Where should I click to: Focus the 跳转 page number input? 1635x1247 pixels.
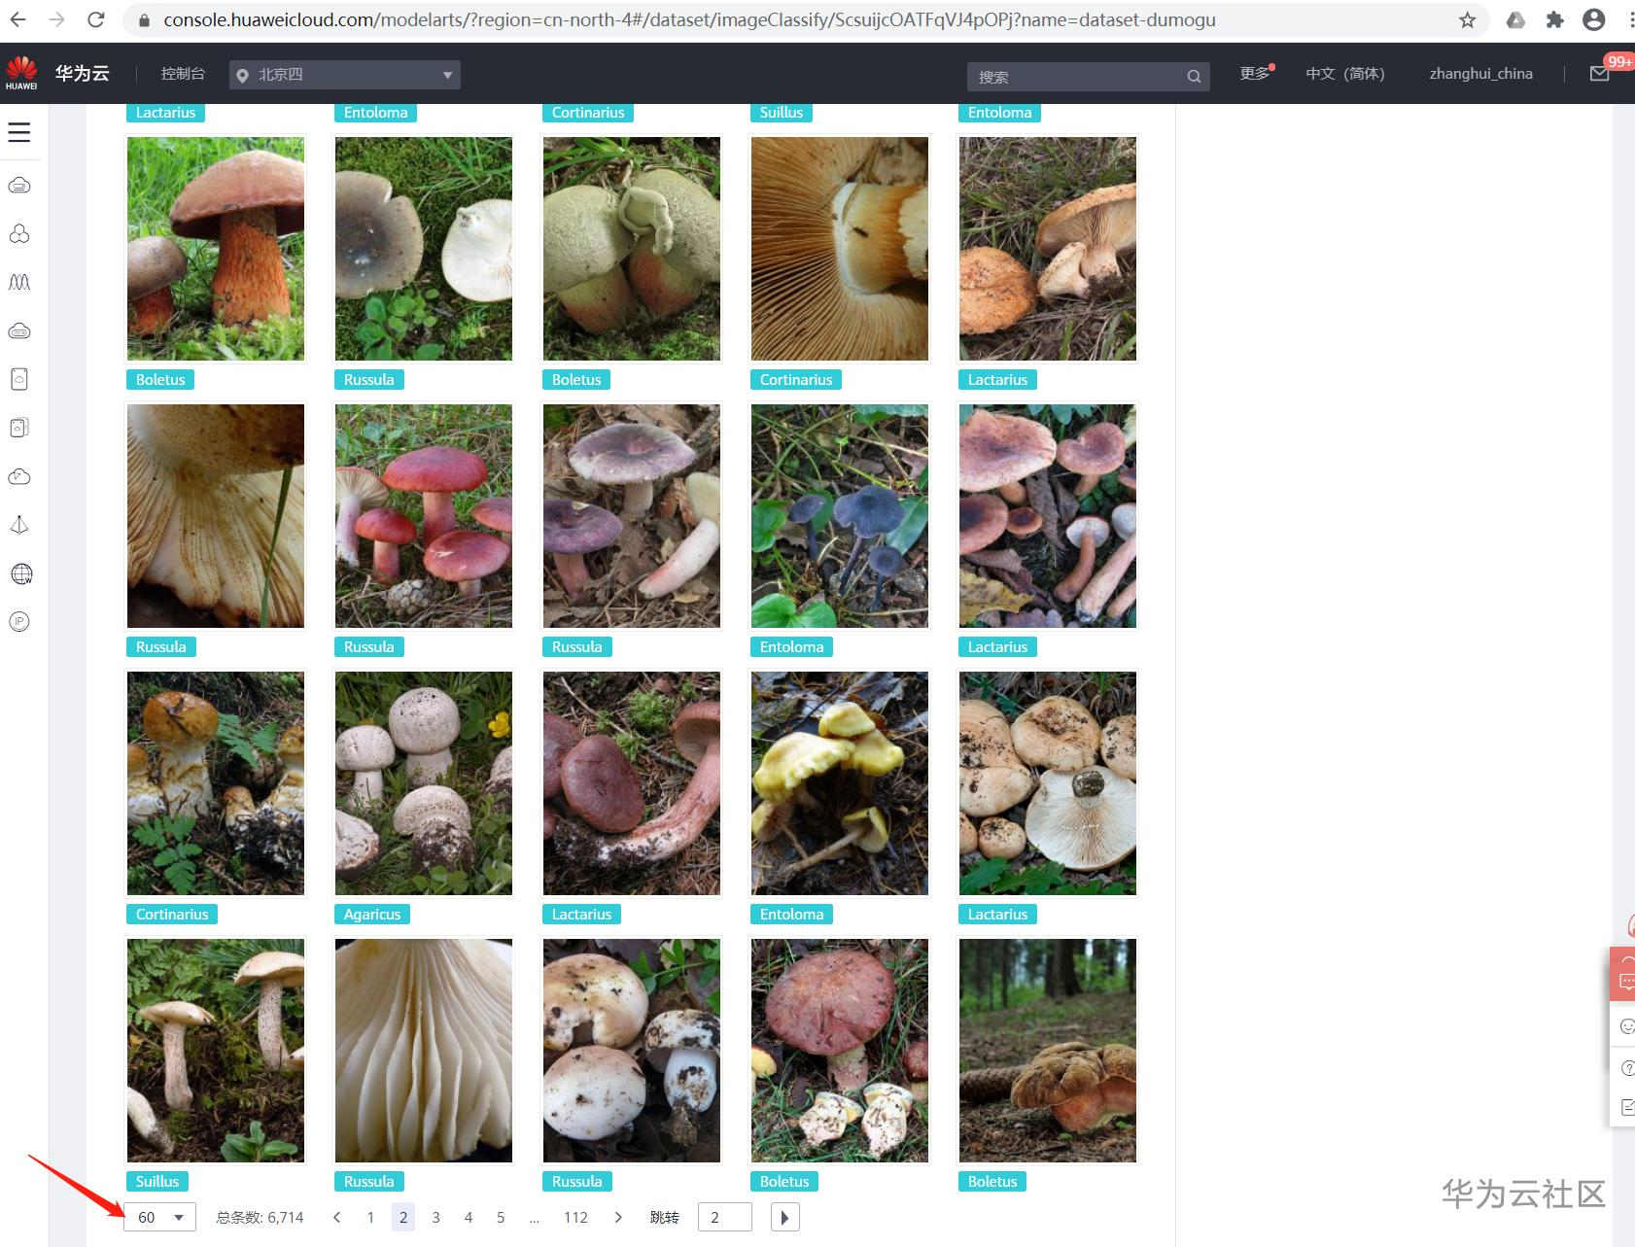pyautogui.click(x=725, y=1217)
